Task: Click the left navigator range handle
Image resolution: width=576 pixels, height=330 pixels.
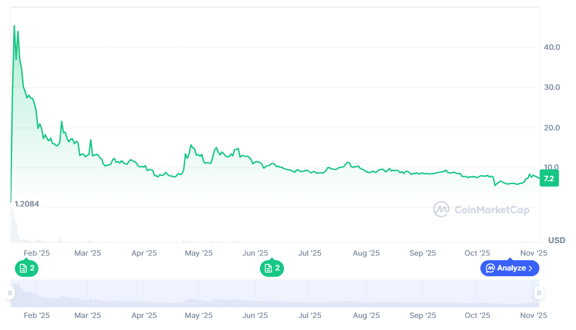Action: [x=10, y=293]
